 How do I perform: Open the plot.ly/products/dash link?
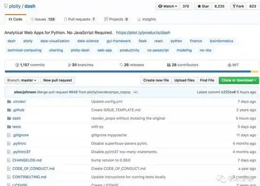[143, 33]
